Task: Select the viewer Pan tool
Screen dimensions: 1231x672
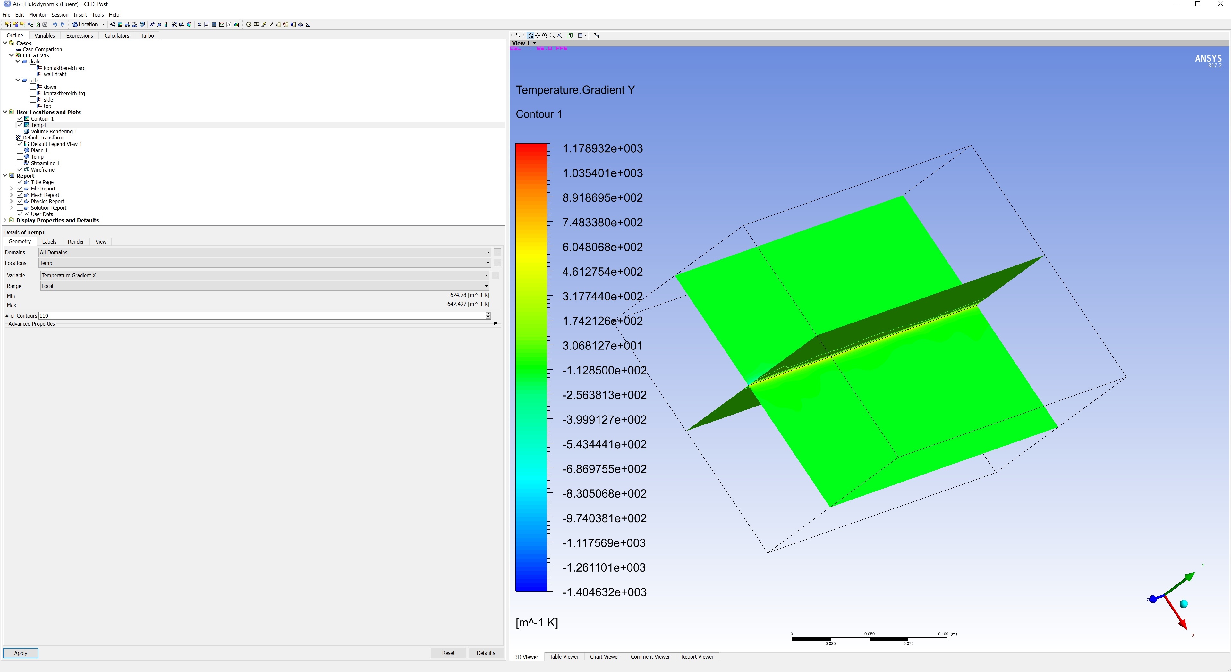Action: pos(538,35)
